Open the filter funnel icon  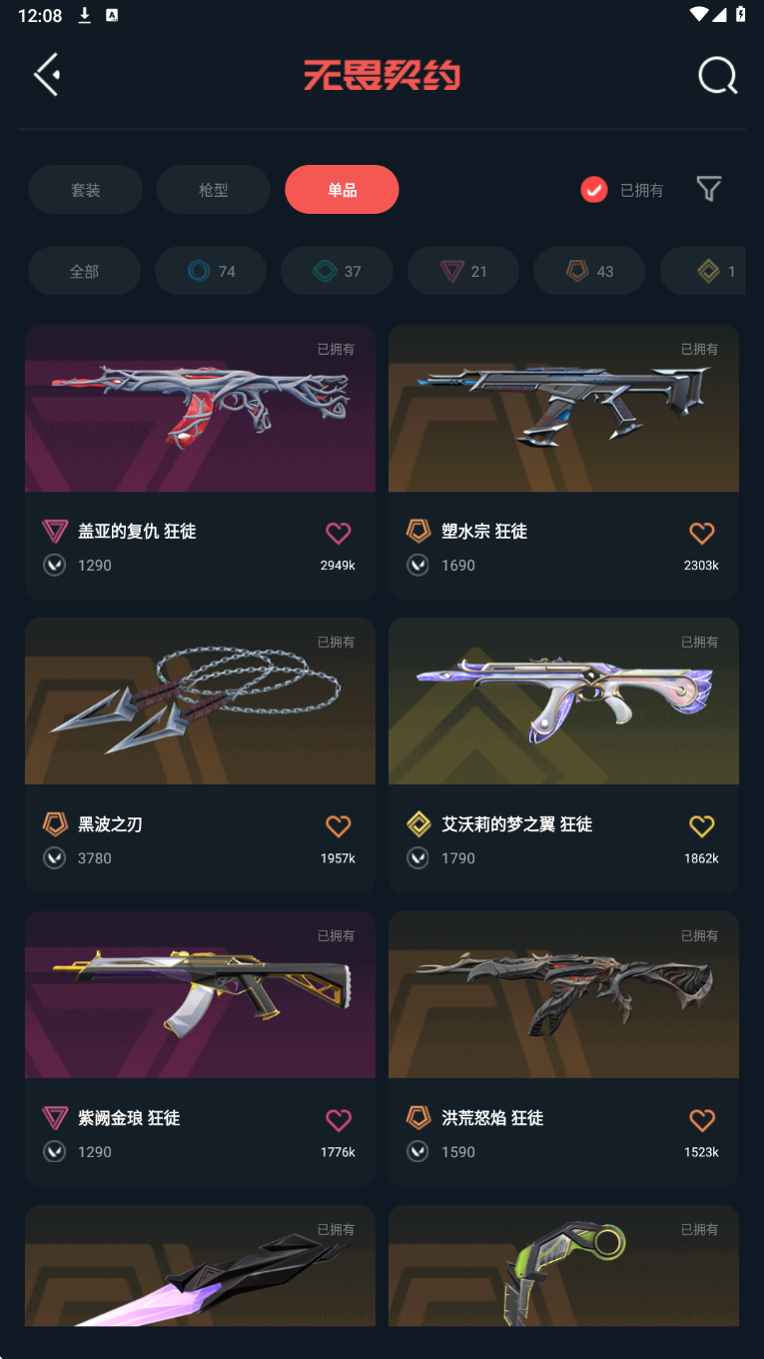pos(708,189)
